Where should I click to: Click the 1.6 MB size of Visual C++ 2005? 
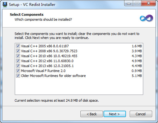pos(137,46)
